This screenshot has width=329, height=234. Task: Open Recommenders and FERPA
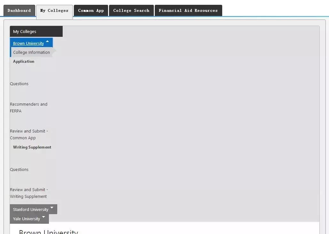[28, 108]
